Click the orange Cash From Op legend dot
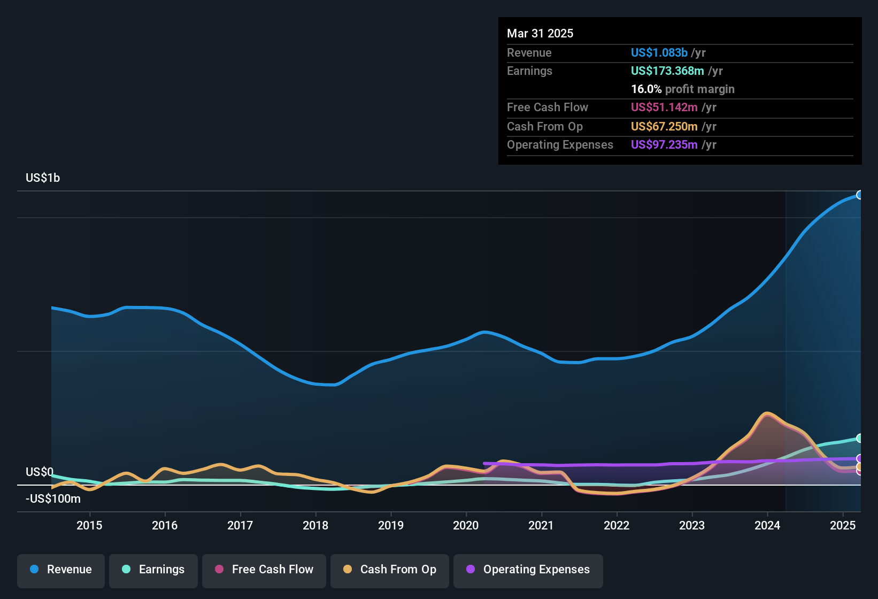 click(x=348, y=569)
